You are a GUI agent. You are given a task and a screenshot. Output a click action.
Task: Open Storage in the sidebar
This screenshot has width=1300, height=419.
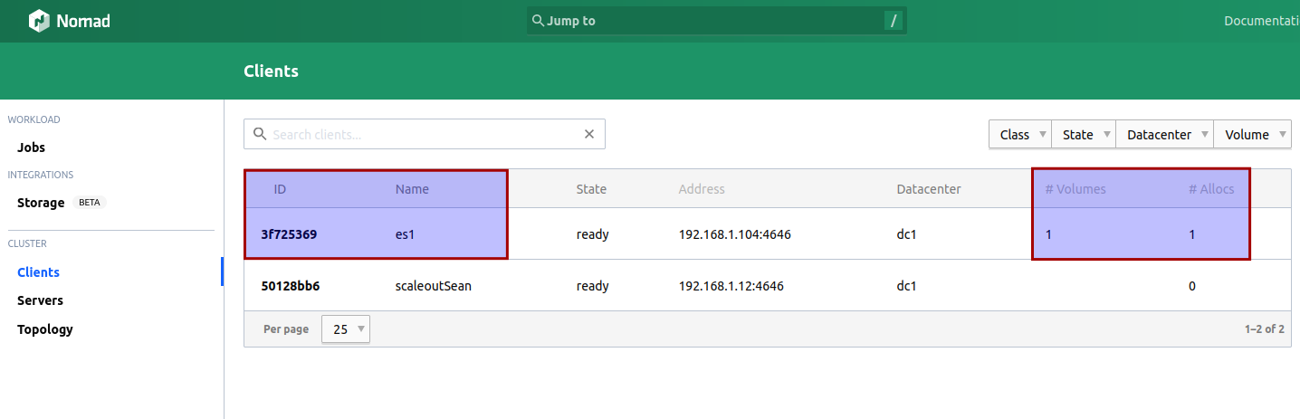(41, 203)
